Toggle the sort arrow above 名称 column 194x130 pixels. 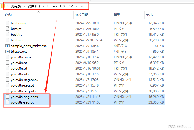pyautogui.click(x=39, y=12)
